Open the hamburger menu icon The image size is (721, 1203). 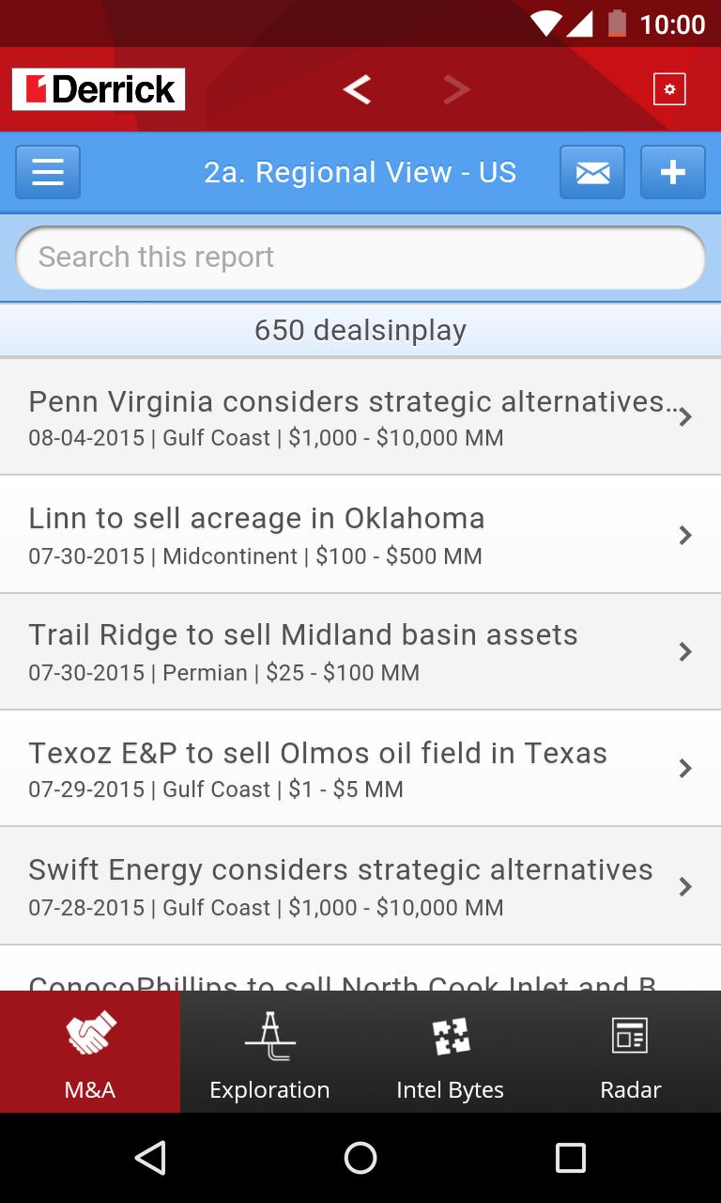pyautogui.click(x=48, y=172)
